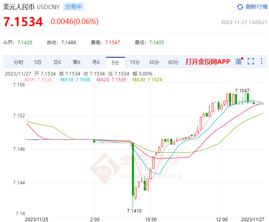Click 打开金投网APP link
269x222 pixels.
pyautogui.click(x=208, y=62)
